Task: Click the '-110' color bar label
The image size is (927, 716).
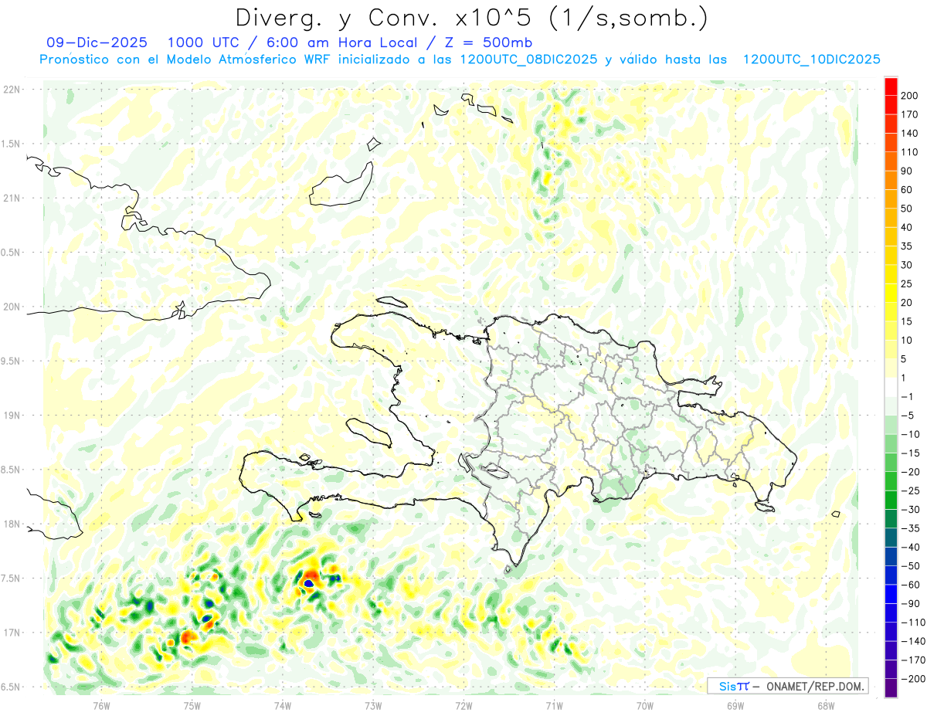Action: [x=912, y=623]
